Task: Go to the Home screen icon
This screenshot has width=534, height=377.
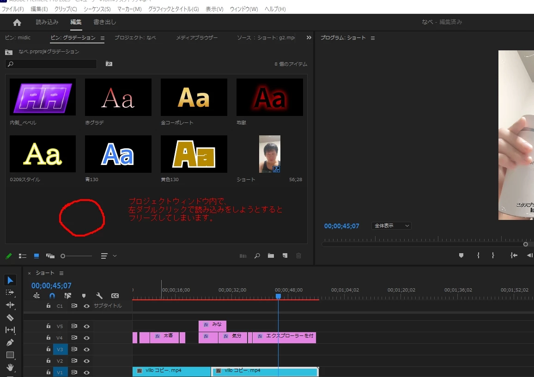Action: click(x=17, y=23)
